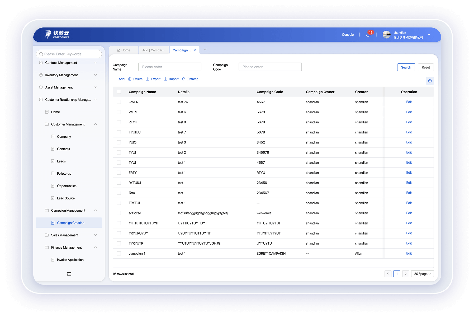474x317 pixels.
Task: Check the checkbox for campaign 1 row
Action: click(119, 253)
